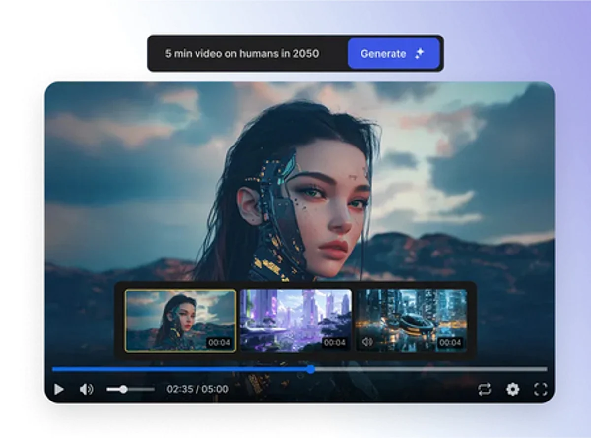Mute the video audio
This screenshot has height=438, width=591.
[86, 389]
